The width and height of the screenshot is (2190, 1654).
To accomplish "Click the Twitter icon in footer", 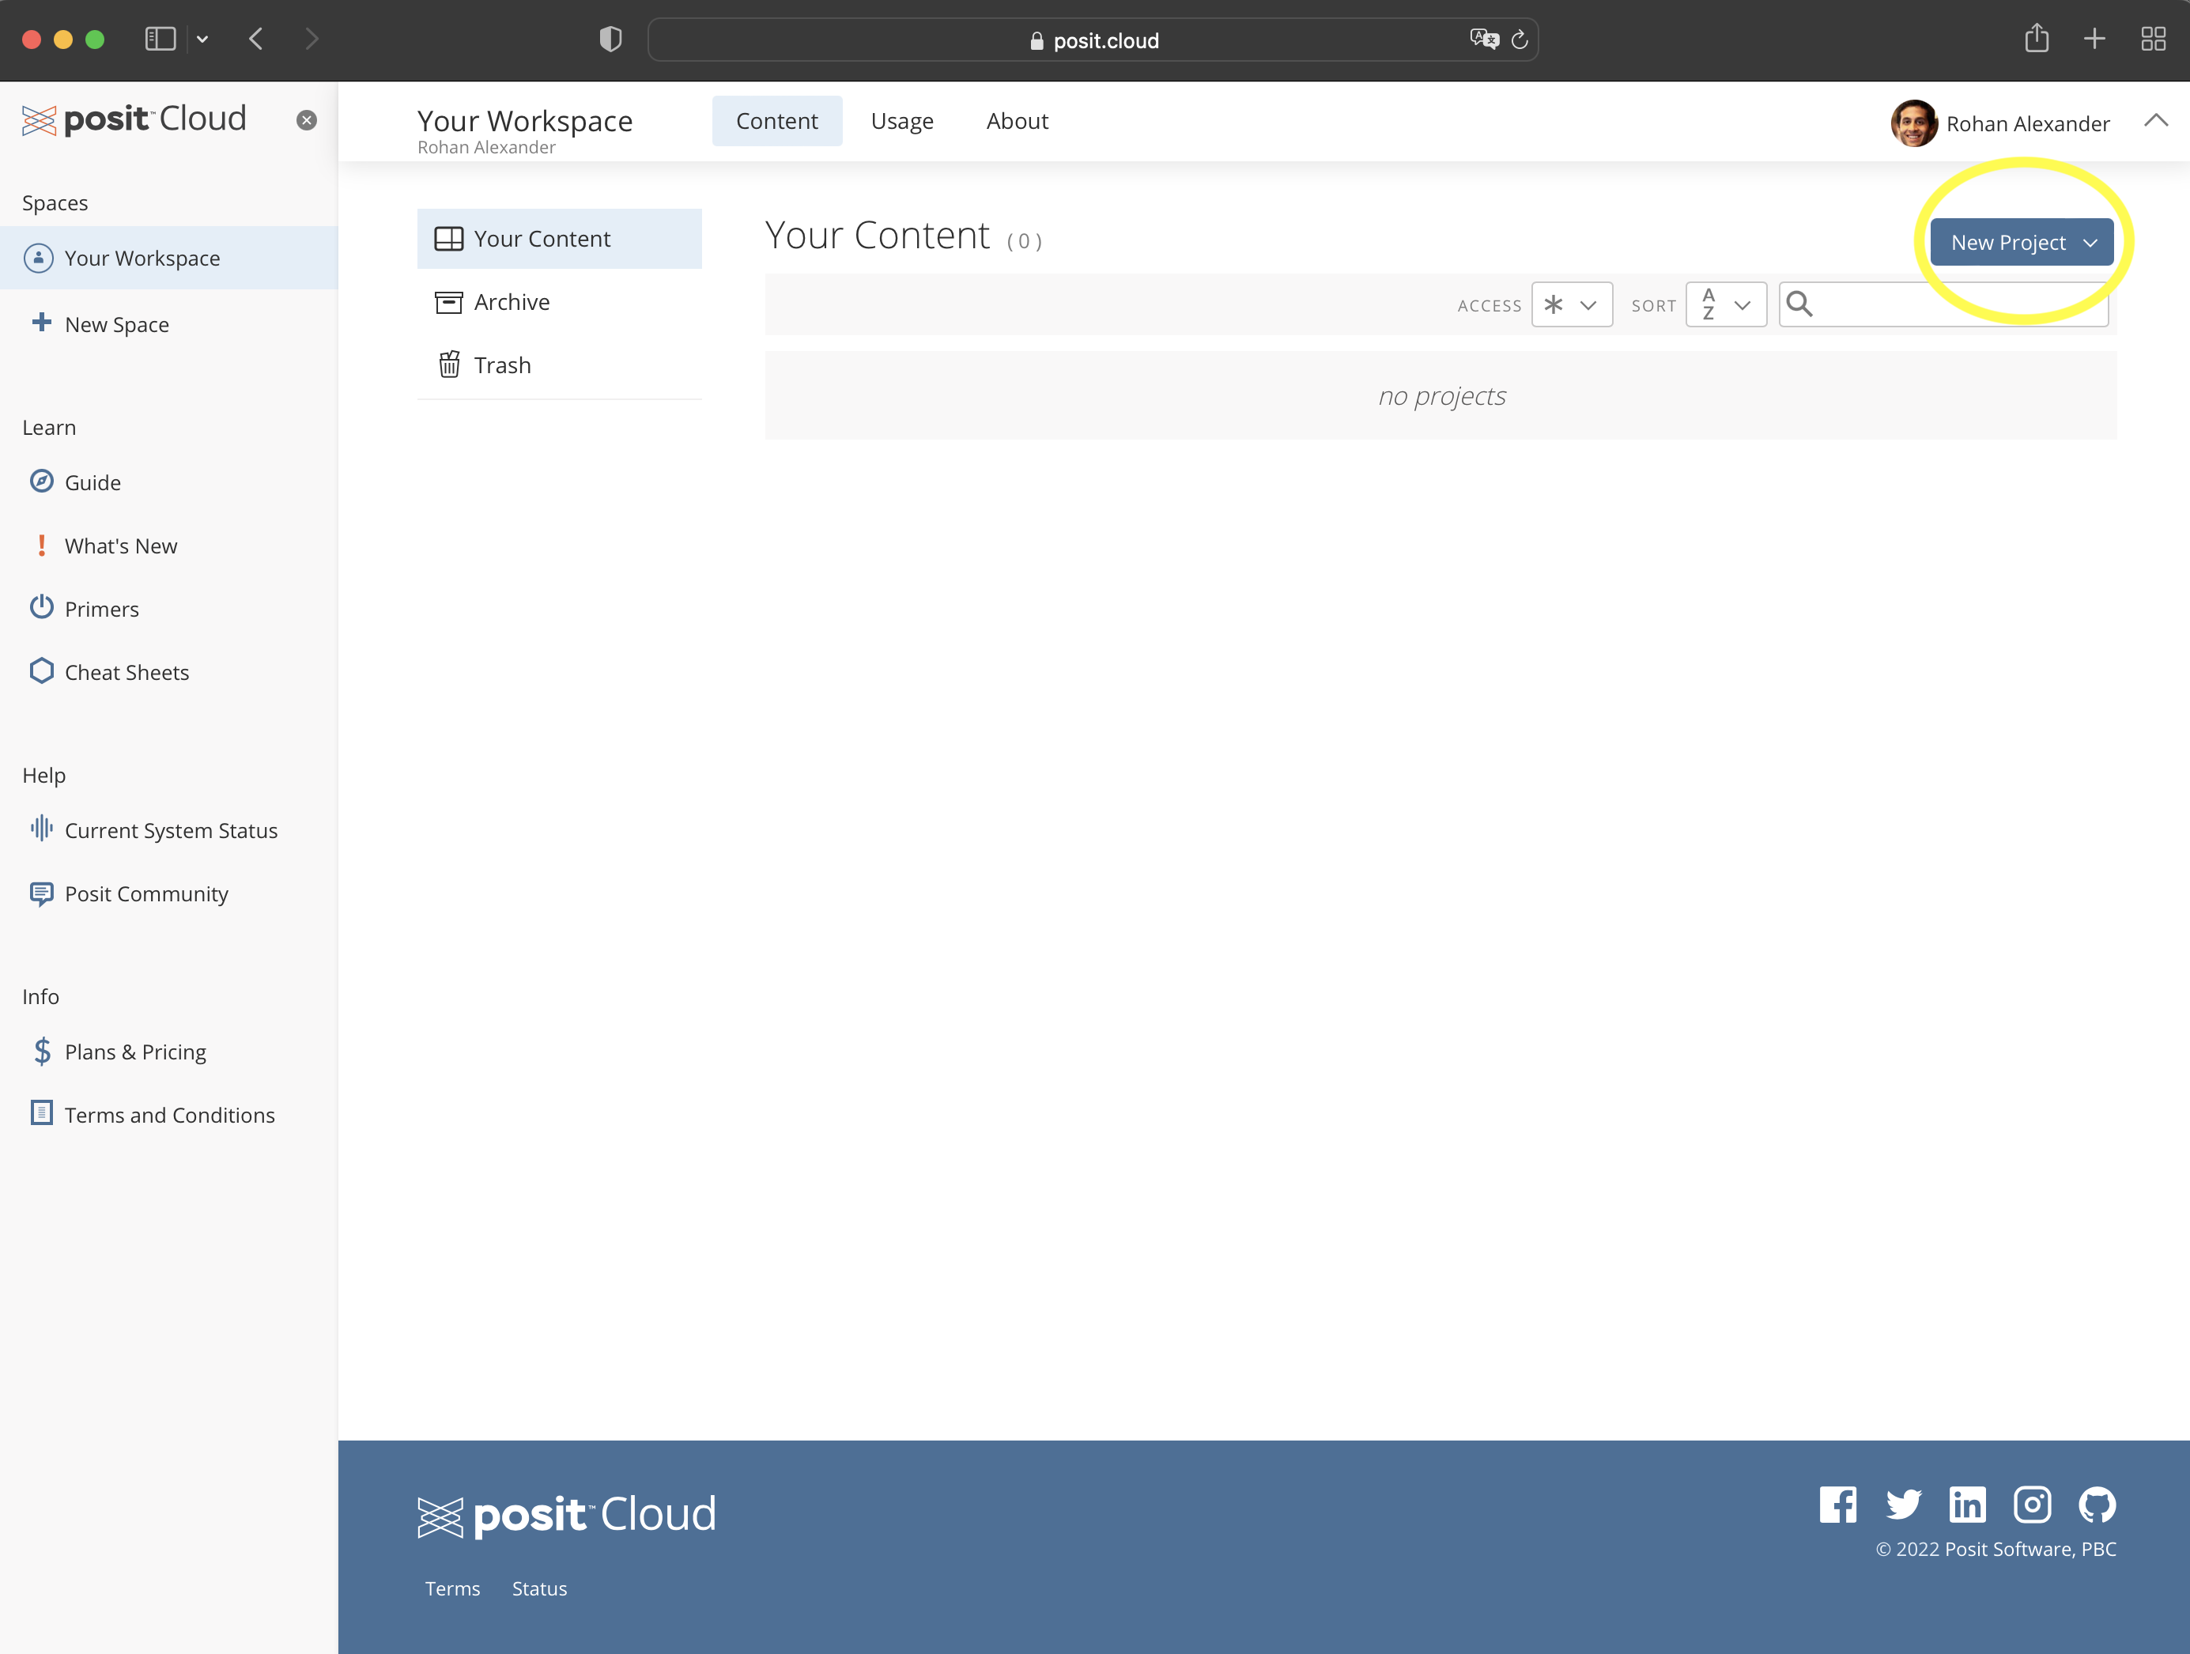I will click(x=1902, y=1505).
